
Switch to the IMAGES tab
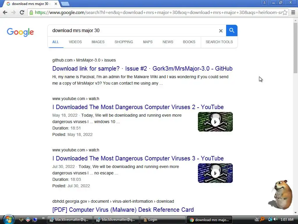point(98,42)
